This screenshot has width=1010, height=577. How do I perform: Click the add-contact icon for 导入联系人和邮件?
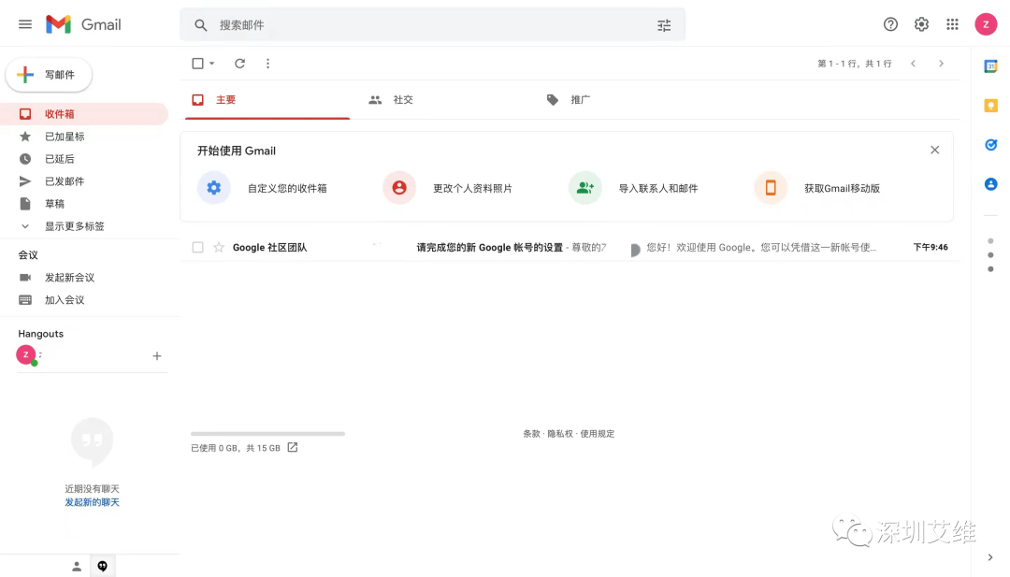(x=584, y=187)
